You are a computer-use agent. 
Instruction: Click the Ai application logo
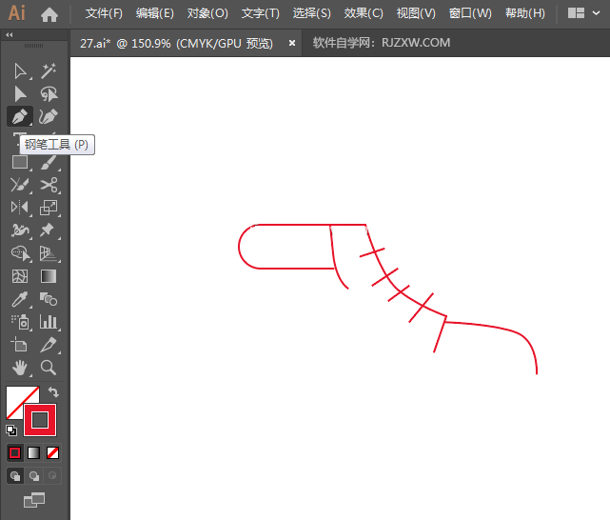(x=16, y=12)
